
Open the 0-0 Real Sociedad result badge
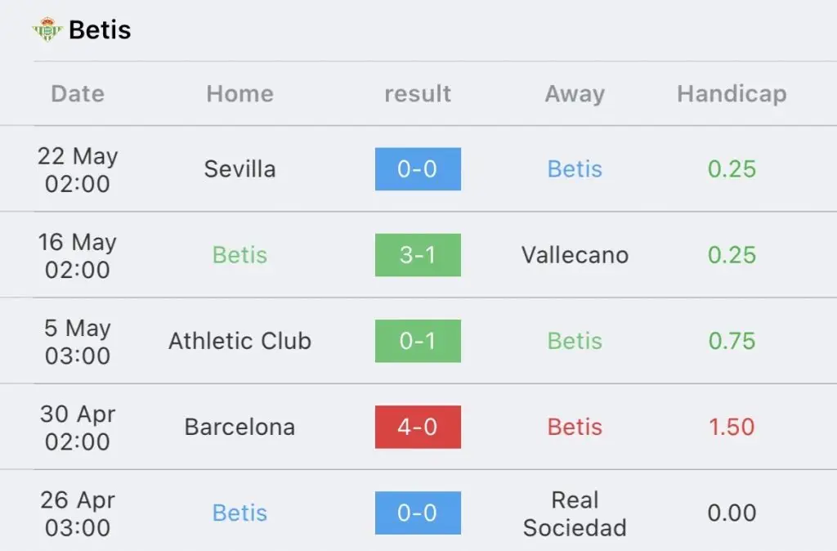(x=418, y=513)
